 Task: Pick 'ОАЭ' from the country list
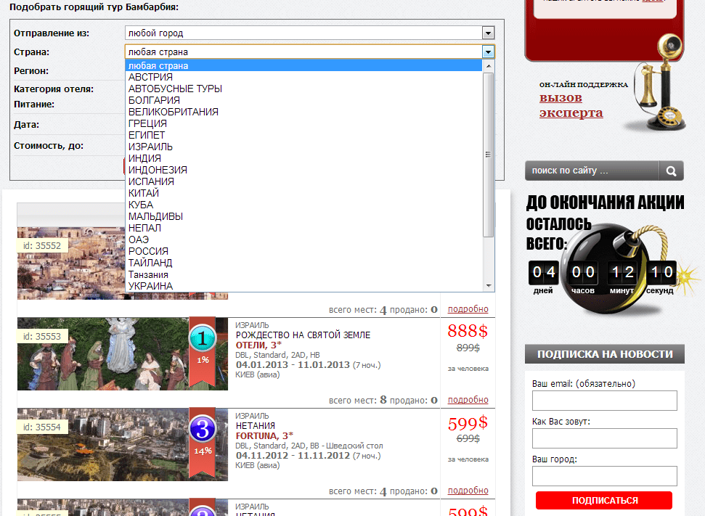303,240
